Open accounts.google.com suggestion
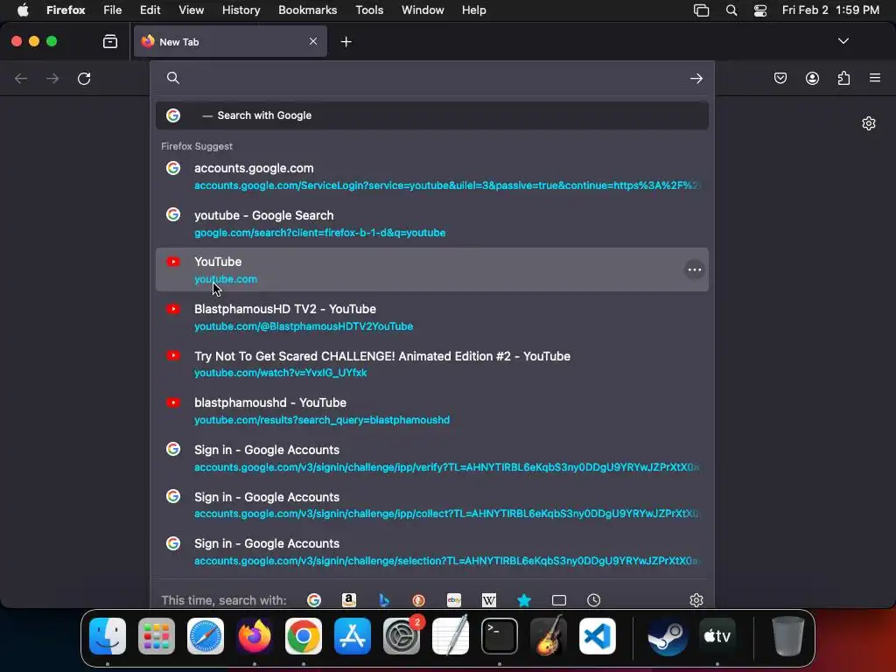 pyautogui.click(x=432, y=177)
